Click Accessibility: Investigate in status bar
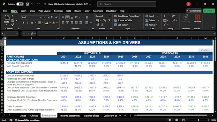Viewport: 217px width, 122px height. point(27,120)
